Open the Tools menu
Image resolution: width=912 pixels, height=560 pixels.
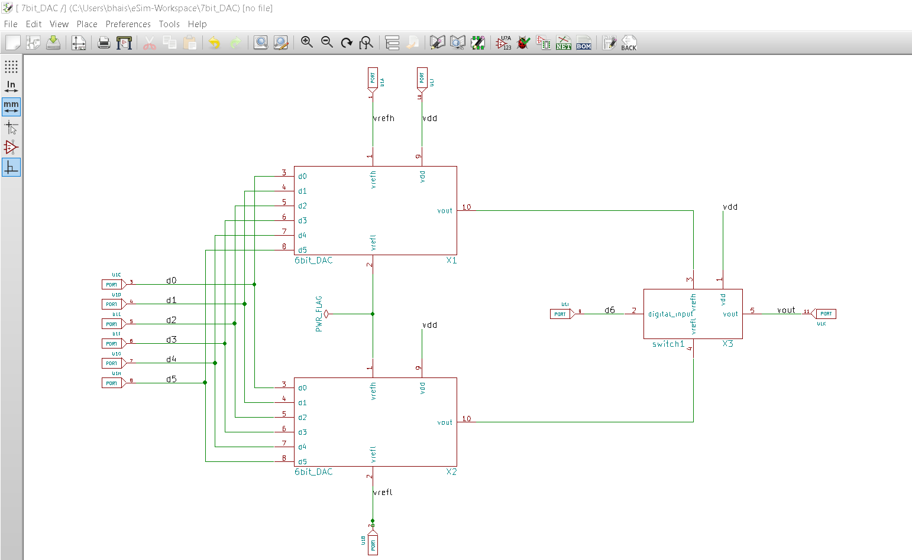coord(169,24)
